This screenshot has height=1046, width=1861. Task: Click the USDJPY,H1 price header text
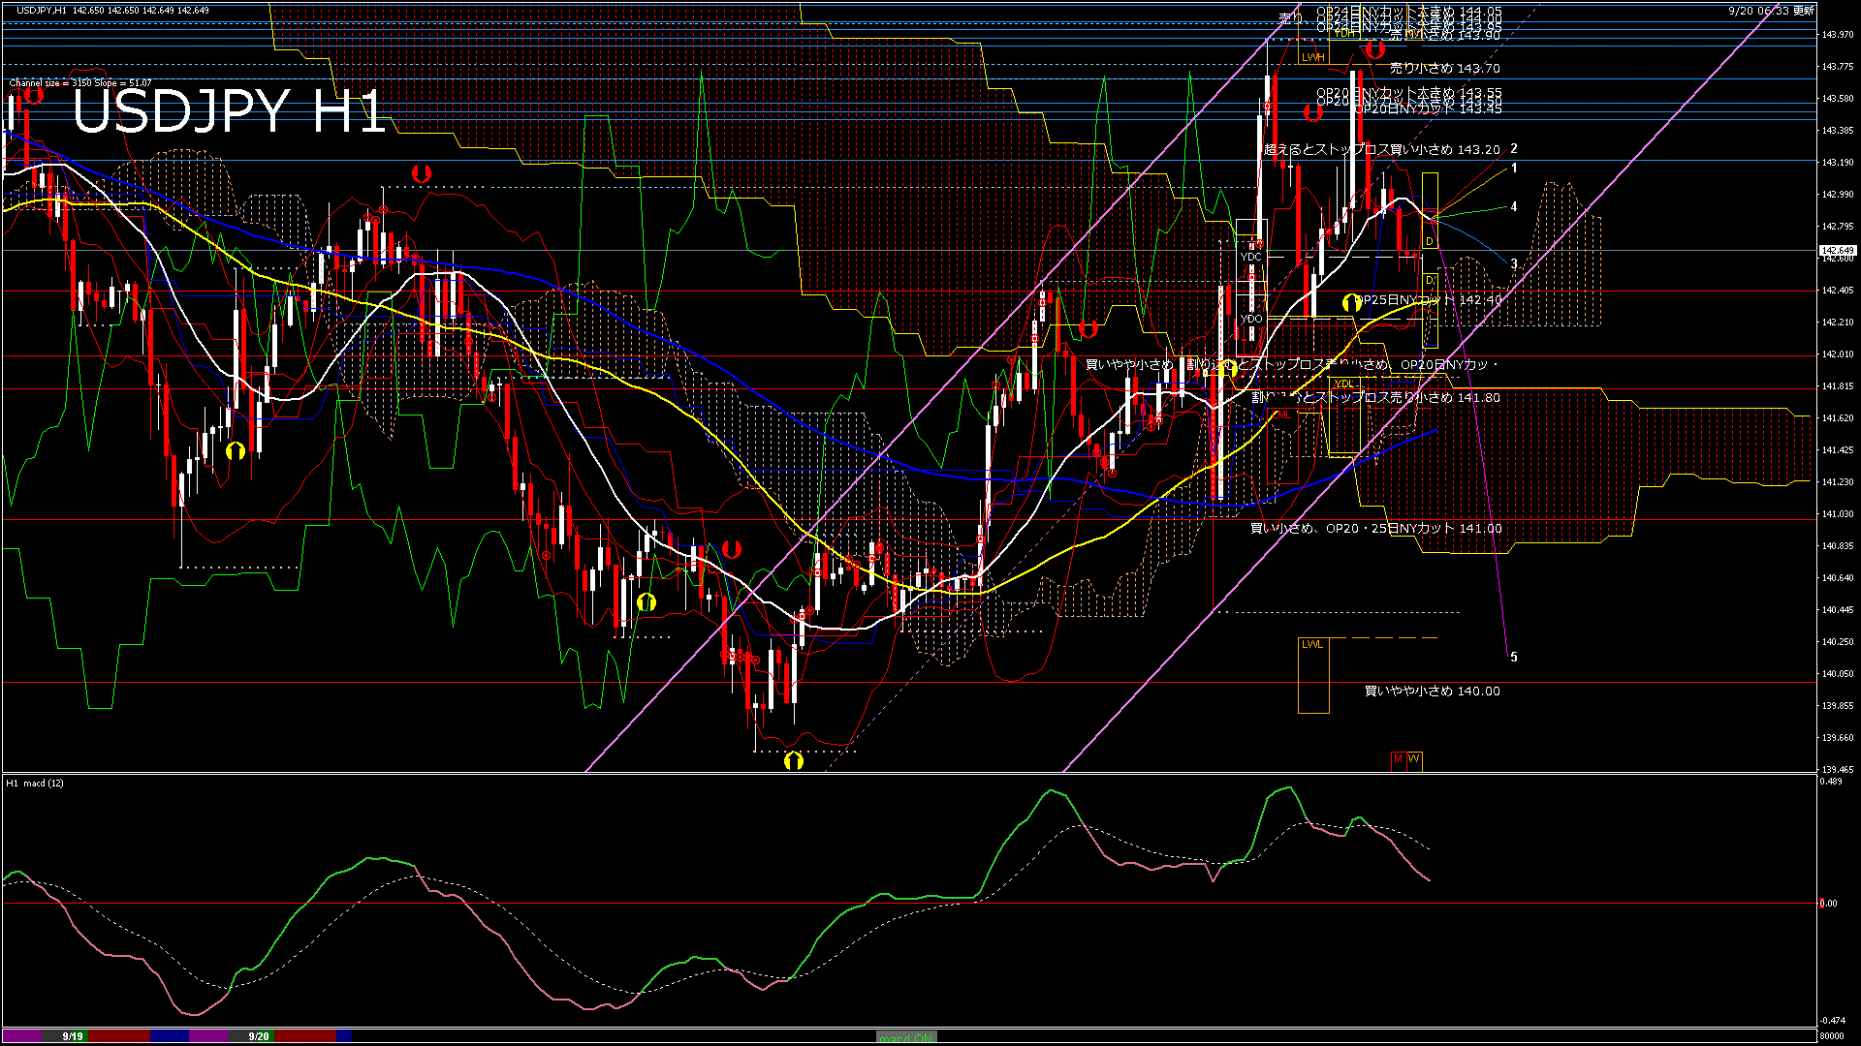pyautogui.click(x=112, y=11)
